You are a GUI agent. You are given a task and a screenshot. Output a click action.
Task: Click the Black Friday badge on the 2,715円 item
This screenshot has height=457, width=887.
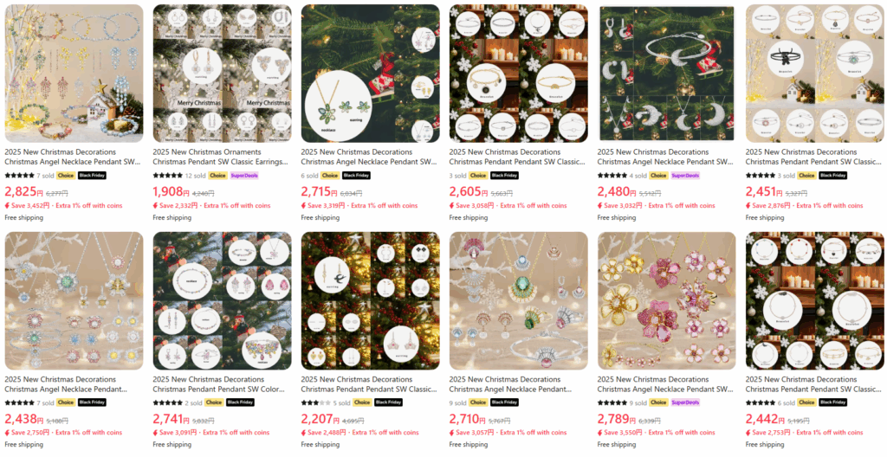point(356,176)
